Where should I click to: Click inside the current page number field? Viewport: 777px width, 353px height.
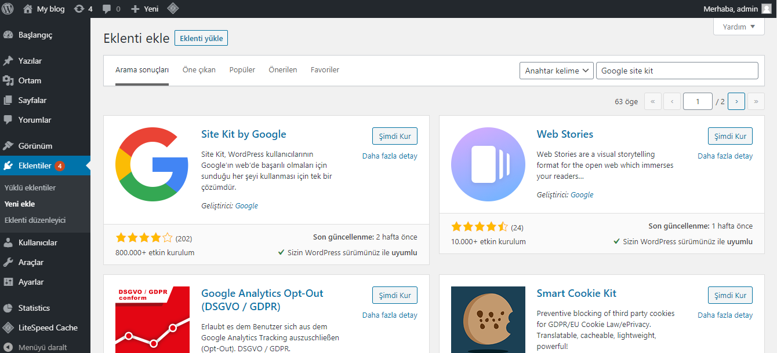[698, 101]
